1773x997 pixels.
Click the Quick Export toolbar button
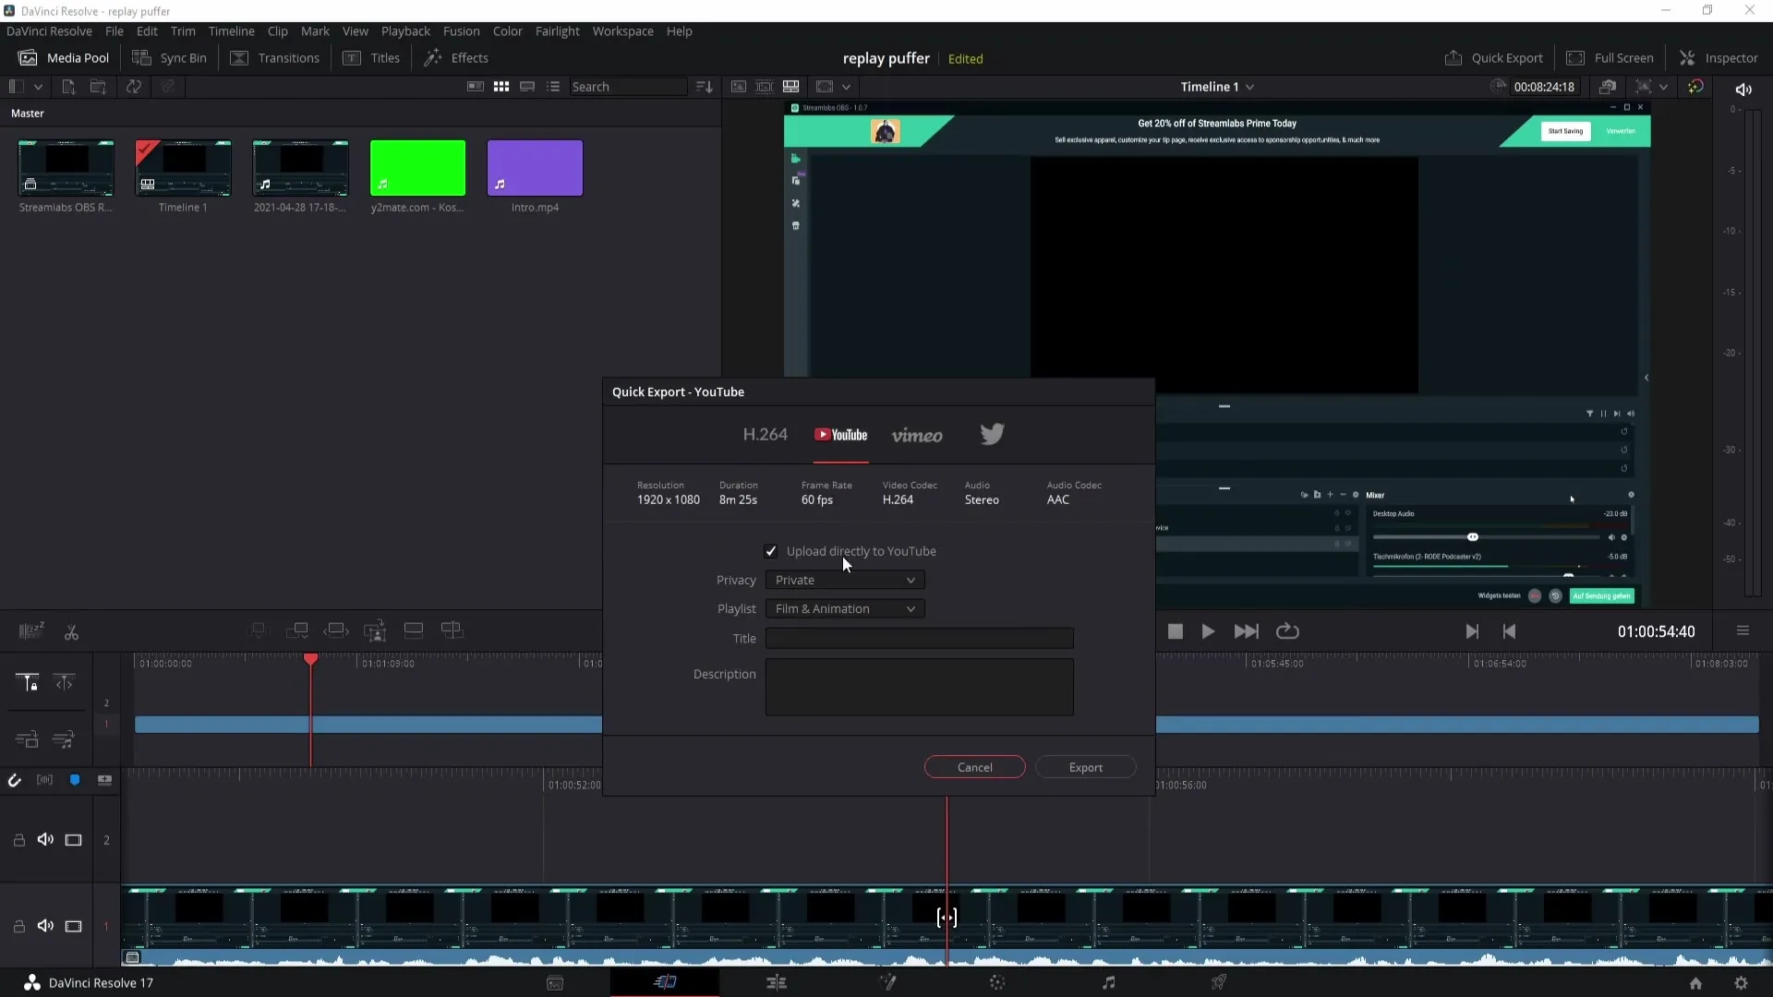(x=1494, y=57)
